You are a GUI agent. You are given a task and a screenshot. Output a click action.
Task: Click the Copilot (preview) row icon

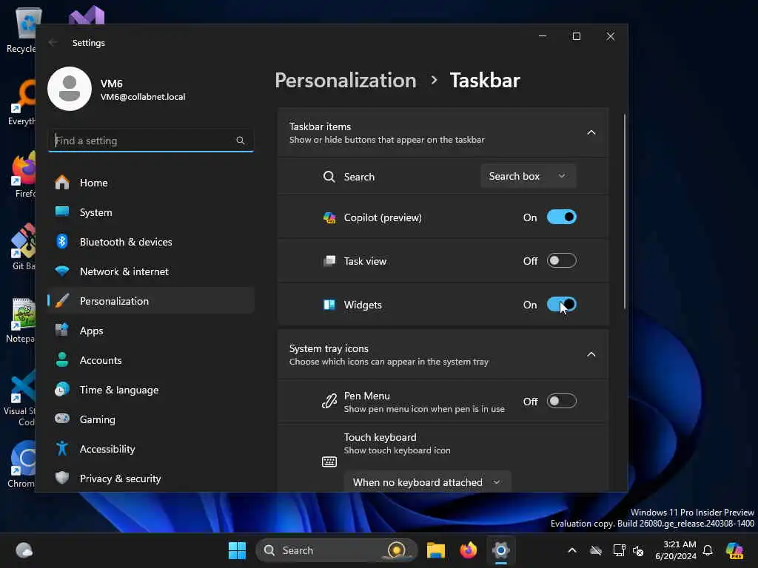pyautogui.click(x=329, y=218)
